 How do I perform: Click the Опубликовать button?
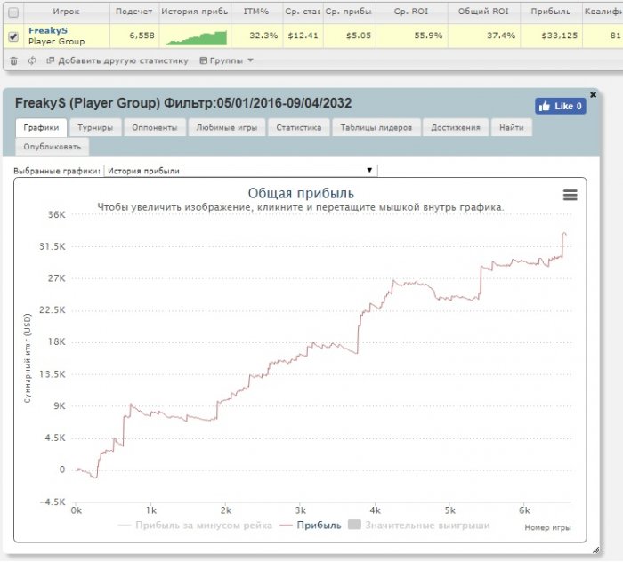tap(52, 147)
